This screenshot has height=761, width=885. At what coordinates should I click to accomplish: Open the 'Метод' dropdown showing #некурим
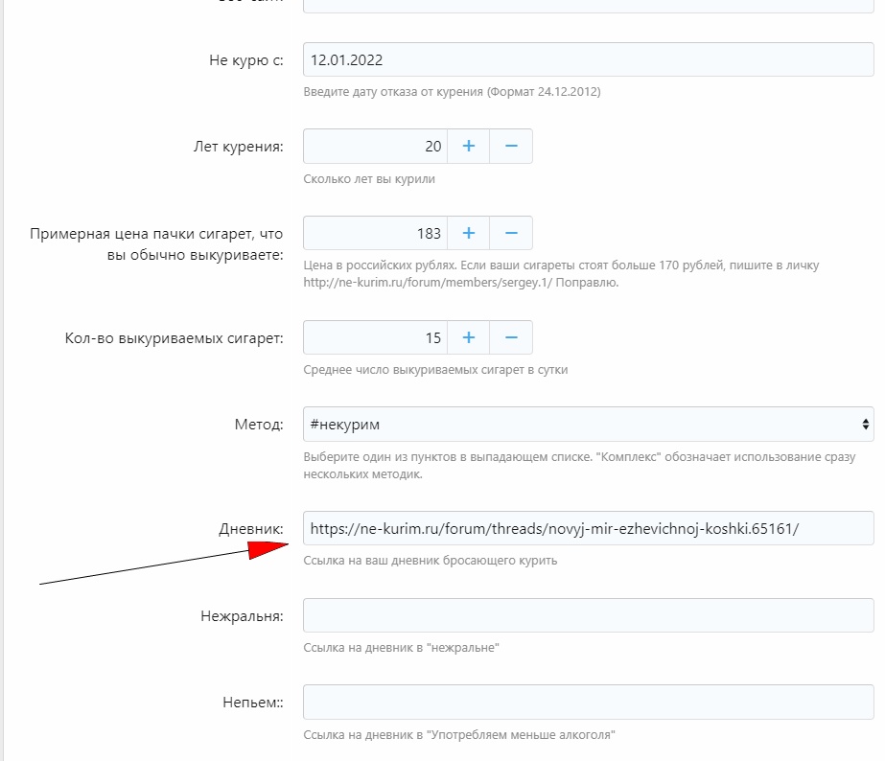588,424
